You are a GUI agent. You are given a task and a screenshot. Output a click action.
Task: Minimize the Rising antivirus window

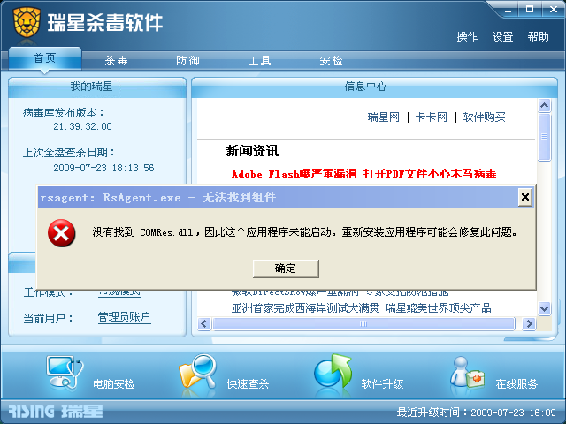pos(509,10)
